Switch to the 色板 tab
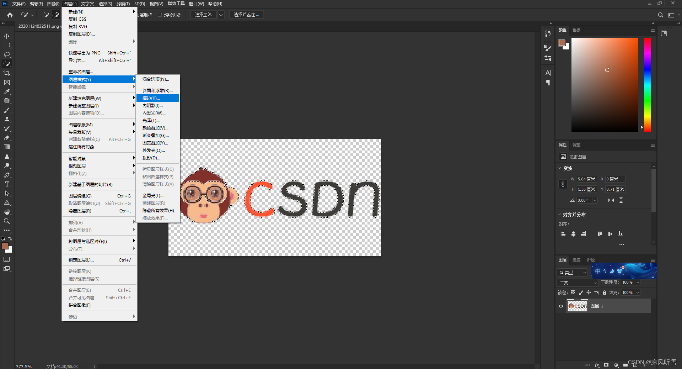The width and height of the screenshot is (682, 369). [576, 30]
